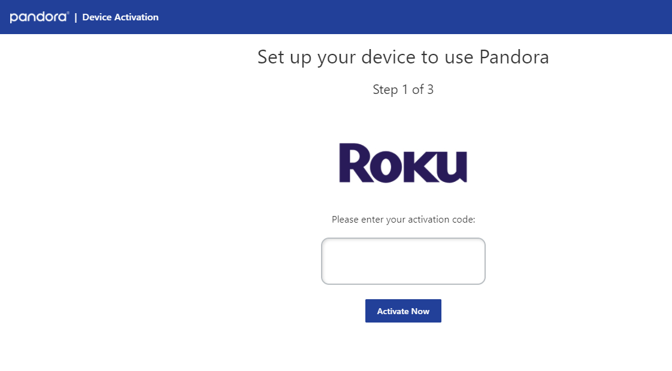Click the Device Activation text in the banner
This screenshot has width=672, height=371.
point(120,17)
